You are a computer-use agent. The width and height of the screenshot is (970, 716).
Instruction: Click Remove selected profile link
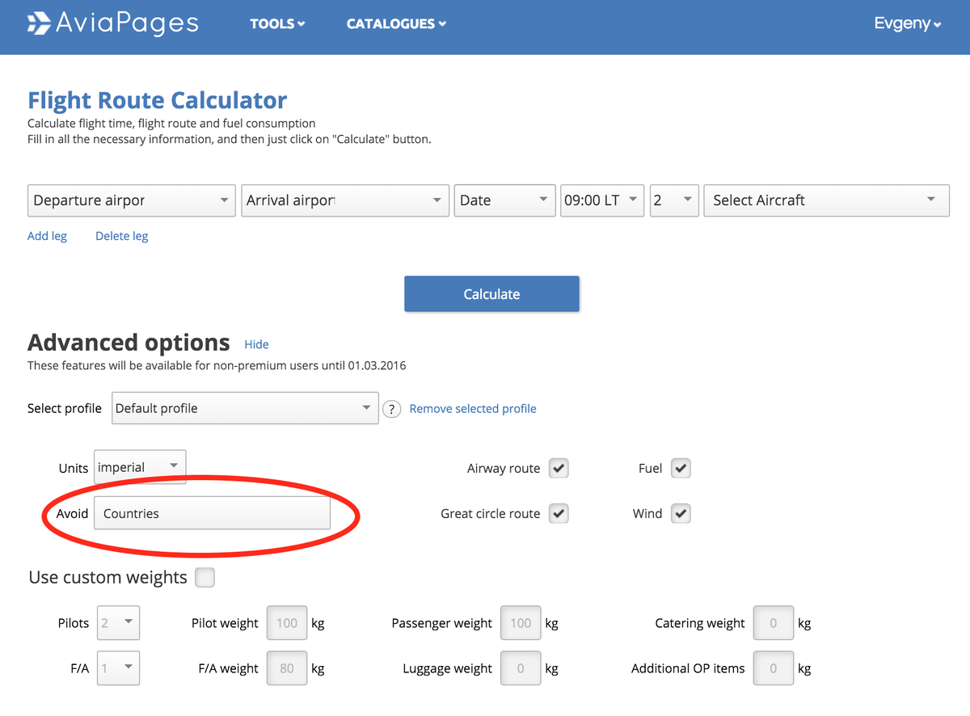pyautogui.click(x=473, y=409)
